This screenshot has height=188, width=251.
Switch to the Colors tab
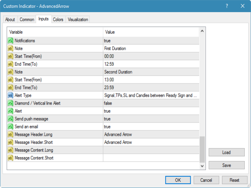pyautogui.click(x=58, y=20)
